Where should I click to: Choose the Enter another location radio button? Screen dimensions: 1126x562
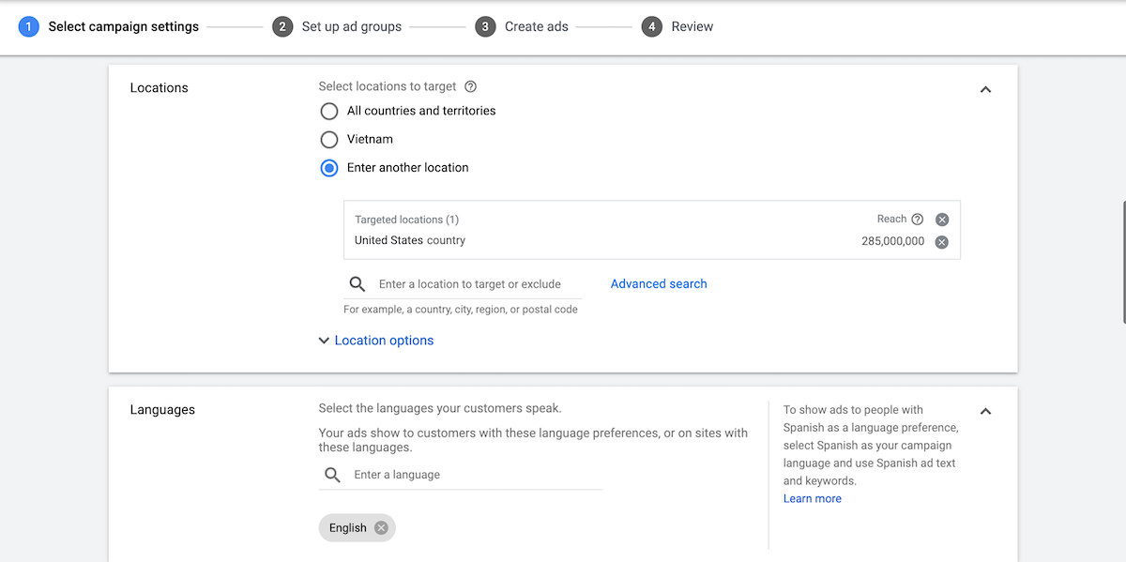coord(329,168)
